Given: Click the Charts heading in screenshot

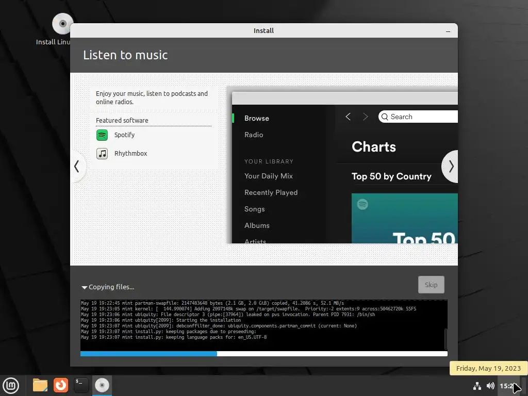Looking at the screenshot, I should (374, 147).
